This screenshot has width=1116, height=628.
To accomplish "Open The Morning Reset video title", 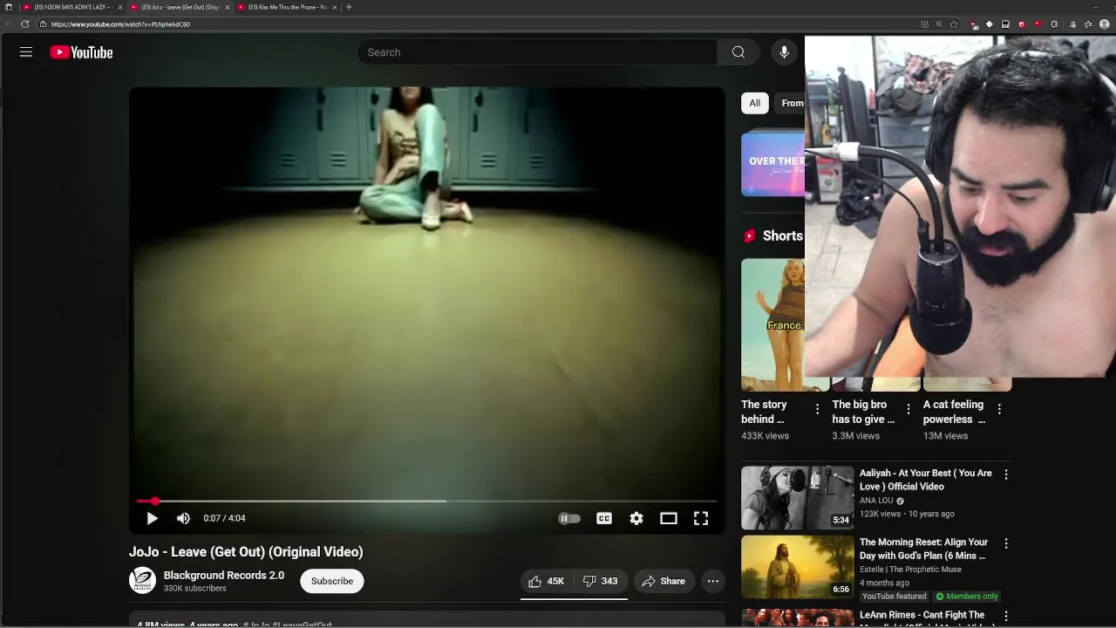I will 923,549.
